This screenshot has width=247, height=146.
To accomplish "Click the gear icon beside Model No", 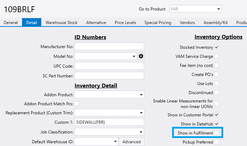I will [141, 56].
